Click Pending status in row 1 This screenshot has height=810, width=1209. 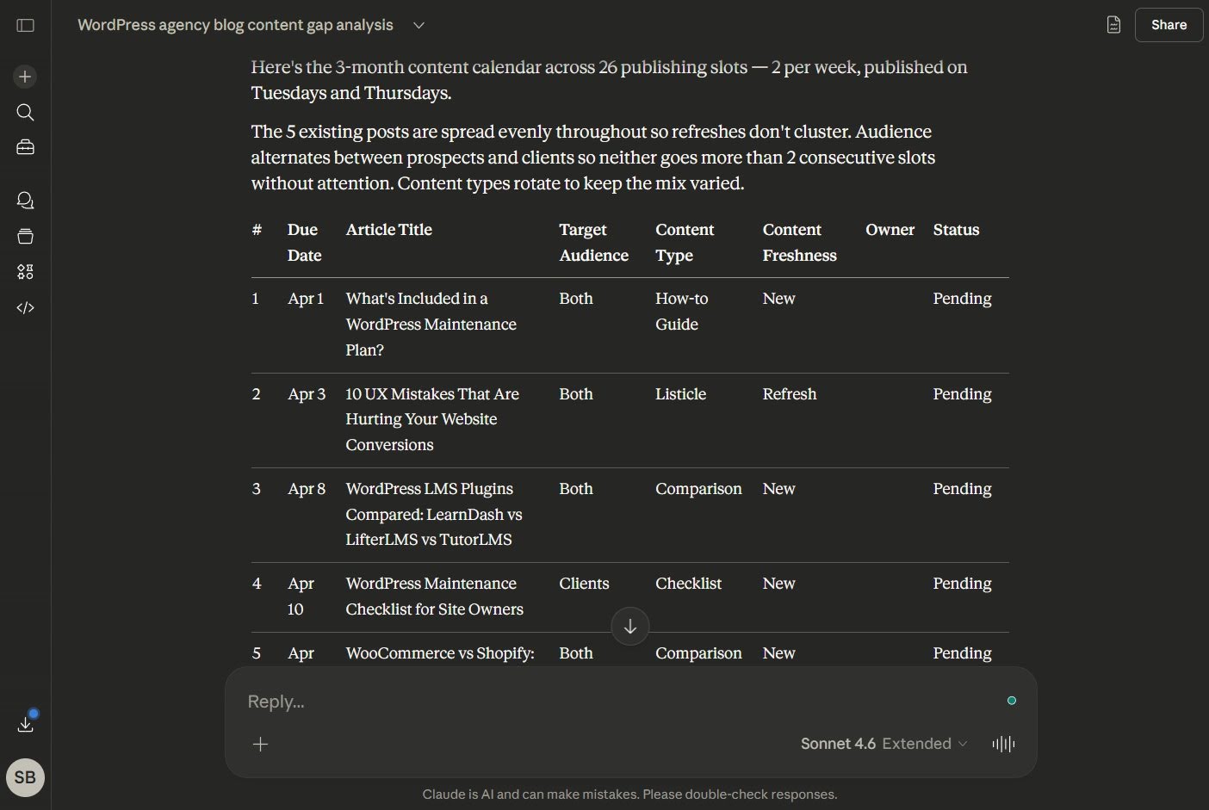pos(962,299)
